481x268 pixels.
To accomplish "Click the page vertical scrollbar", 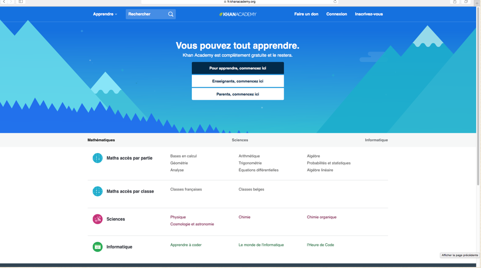I will point(478,99).
